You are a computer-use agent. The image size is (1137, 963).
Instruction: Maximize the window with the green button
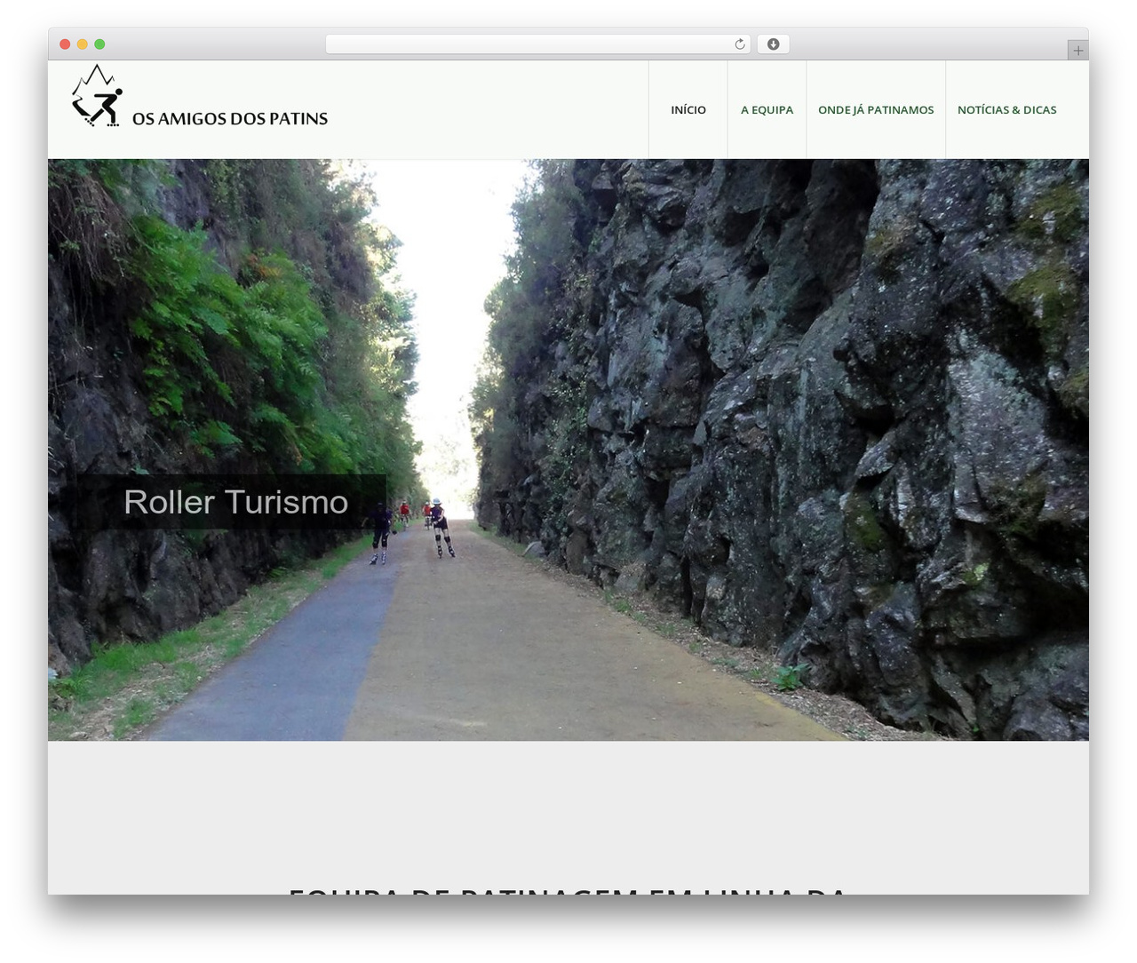coord(99,44)
